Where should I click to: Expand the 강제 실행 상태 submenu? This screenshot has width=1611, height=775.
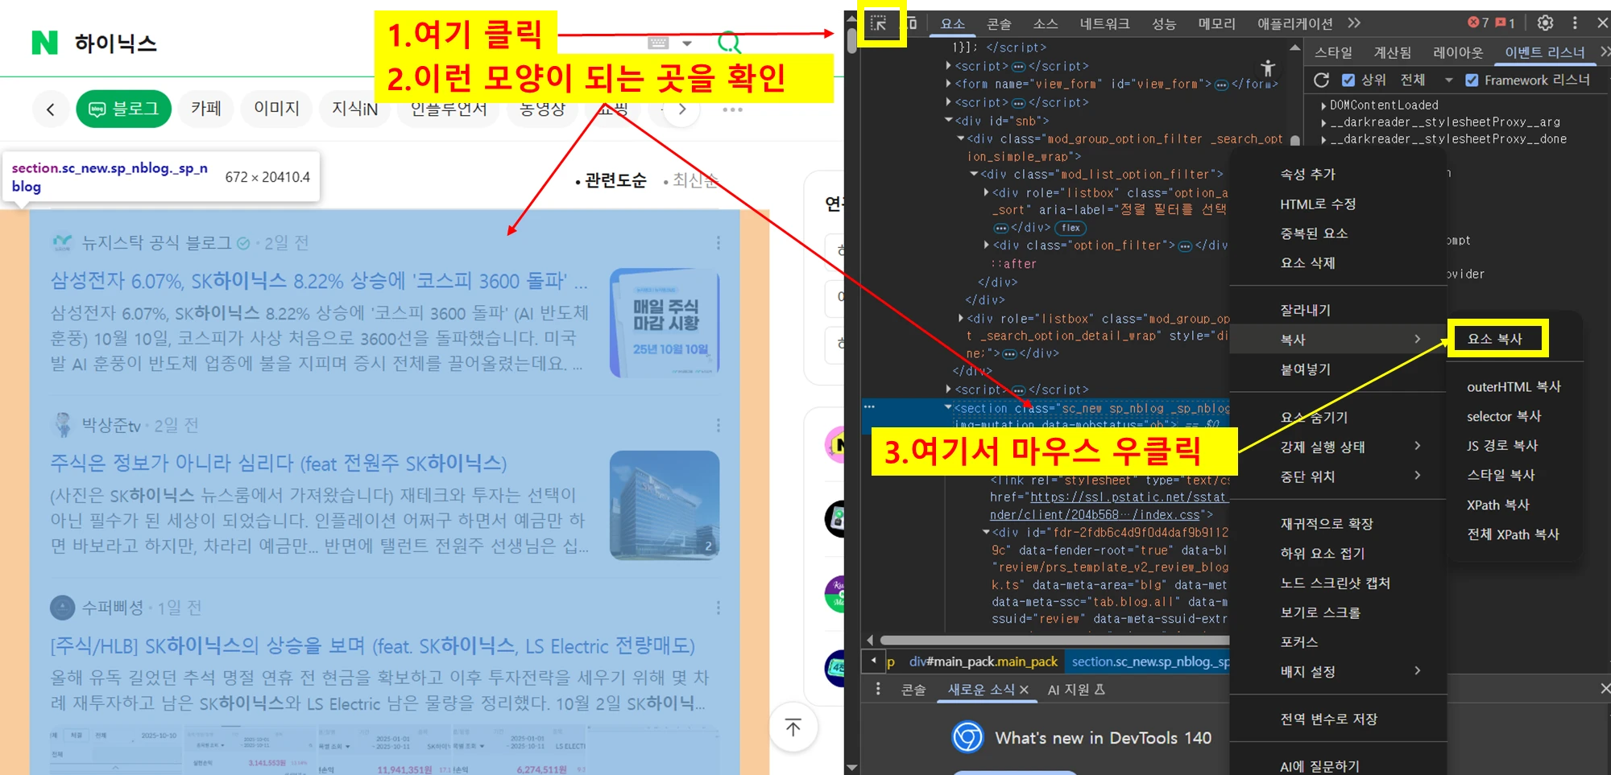[x=1349, y=447]
